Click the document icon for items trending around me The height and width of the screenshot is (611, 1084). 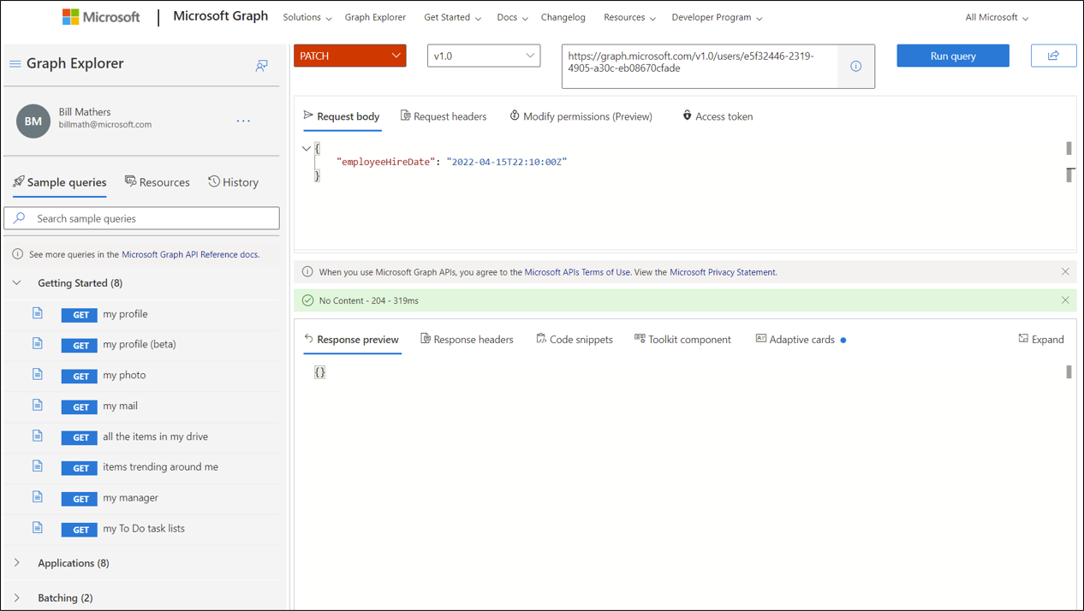point(38,466)
